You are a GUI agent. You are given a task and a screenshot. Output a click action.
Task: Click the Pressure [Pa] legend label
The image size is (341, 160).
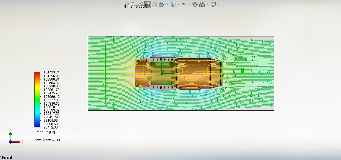[45, 132]
